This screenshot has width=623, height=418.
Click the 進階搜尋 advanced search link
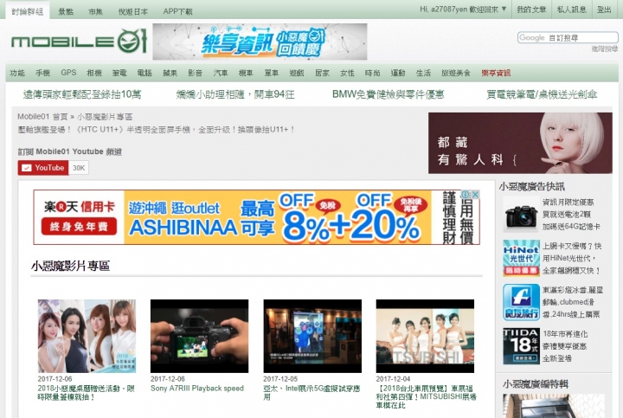pyautogui.click(x=604, y=48)
